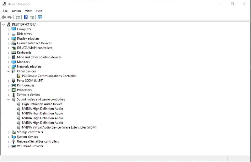Click the Display adapters category icon
The width and height of the screenshot is (251, 162).
point(13,38)
